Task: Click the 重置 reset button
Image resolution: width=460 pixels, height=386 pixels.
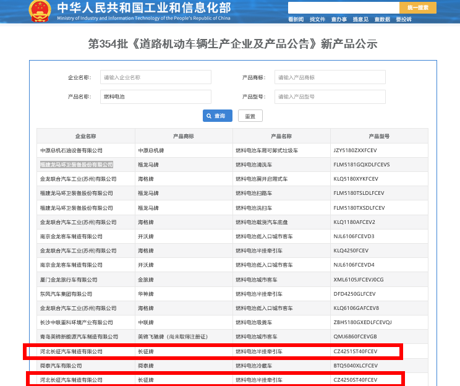Action: point(250,116)
